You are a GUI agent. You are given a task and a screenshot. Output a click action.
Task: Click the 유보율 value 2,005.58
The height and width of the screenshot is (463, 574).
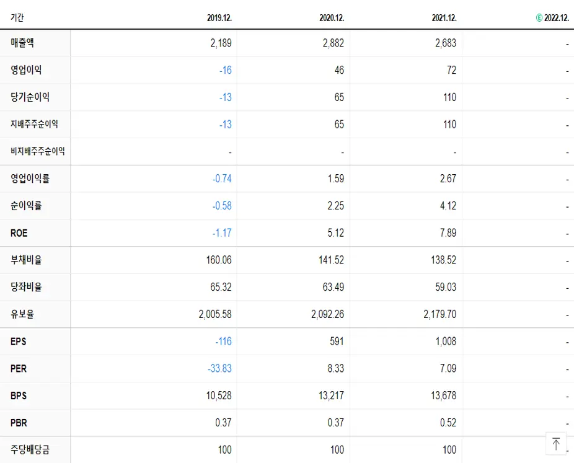[x=215, y=314]
